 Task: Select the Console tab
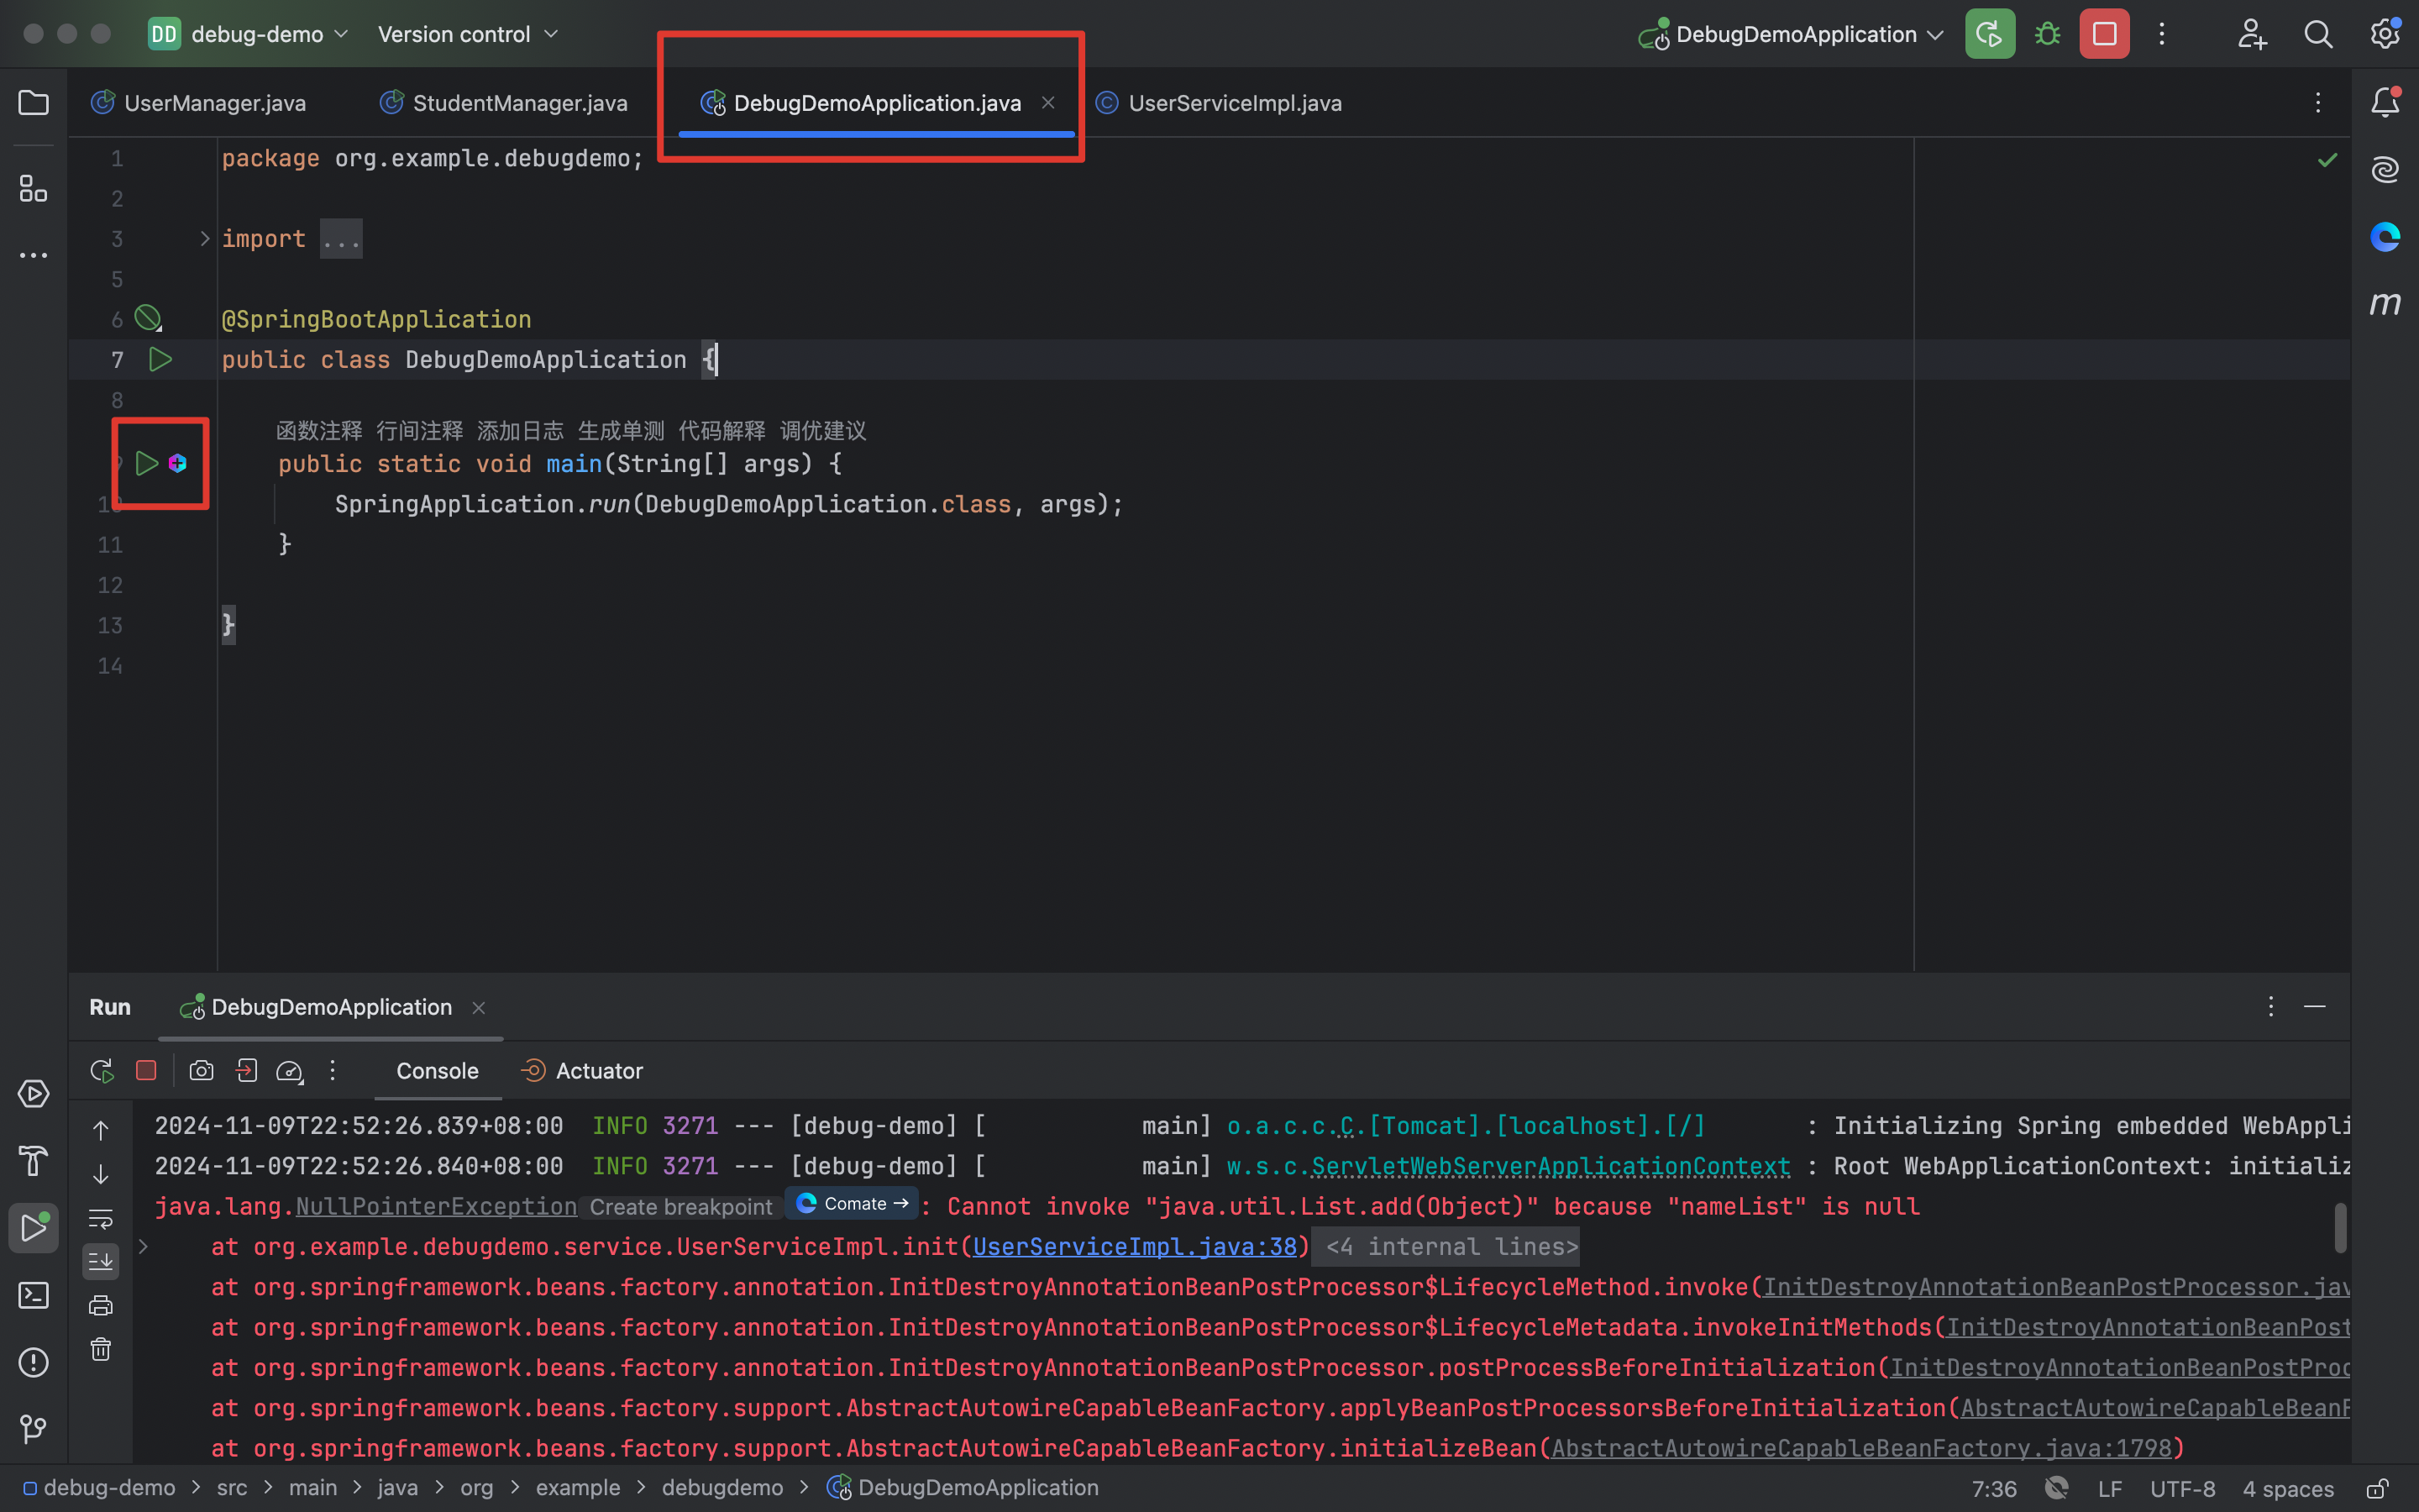click(438, 1071)
